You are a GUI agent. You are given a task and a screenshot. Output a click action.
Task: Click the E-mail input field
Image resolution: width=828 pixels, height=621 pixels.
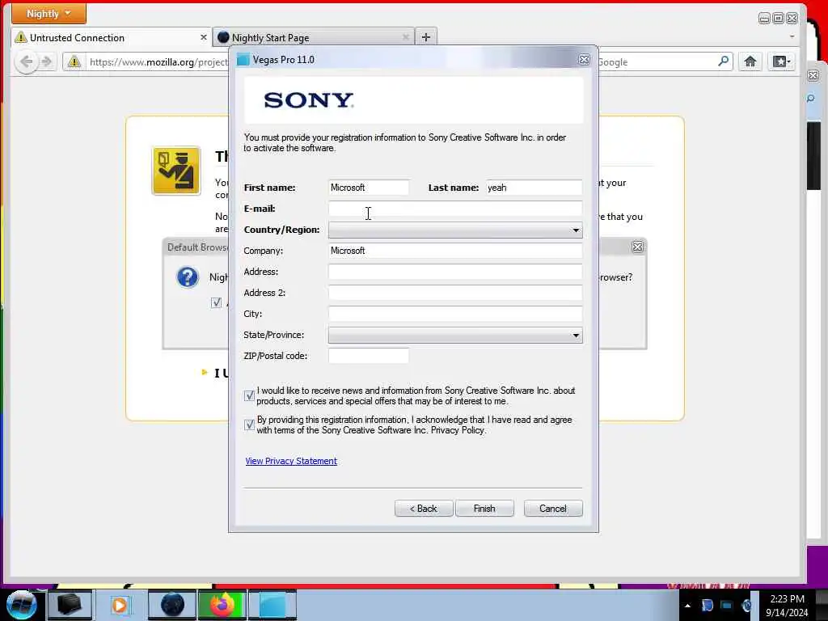point(455,209)
